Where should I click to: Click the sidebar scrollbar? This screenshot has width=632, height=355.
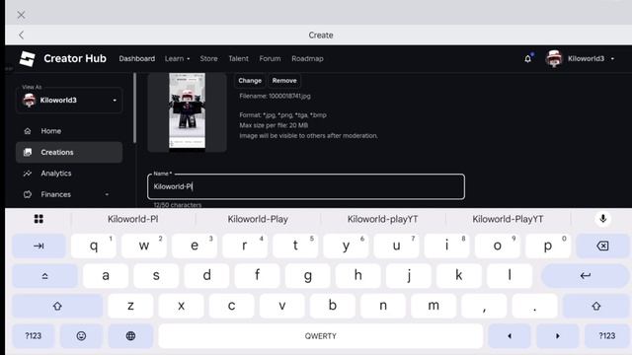click(134, 107)
